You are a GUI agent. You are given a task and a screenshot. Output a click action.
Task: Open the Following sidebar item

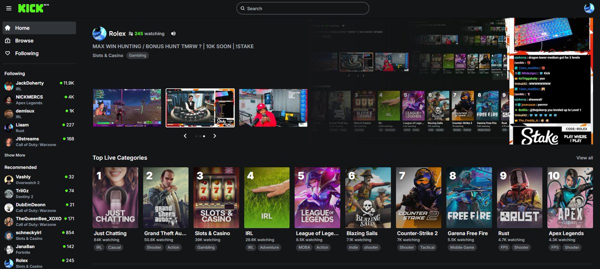(39, 53)
